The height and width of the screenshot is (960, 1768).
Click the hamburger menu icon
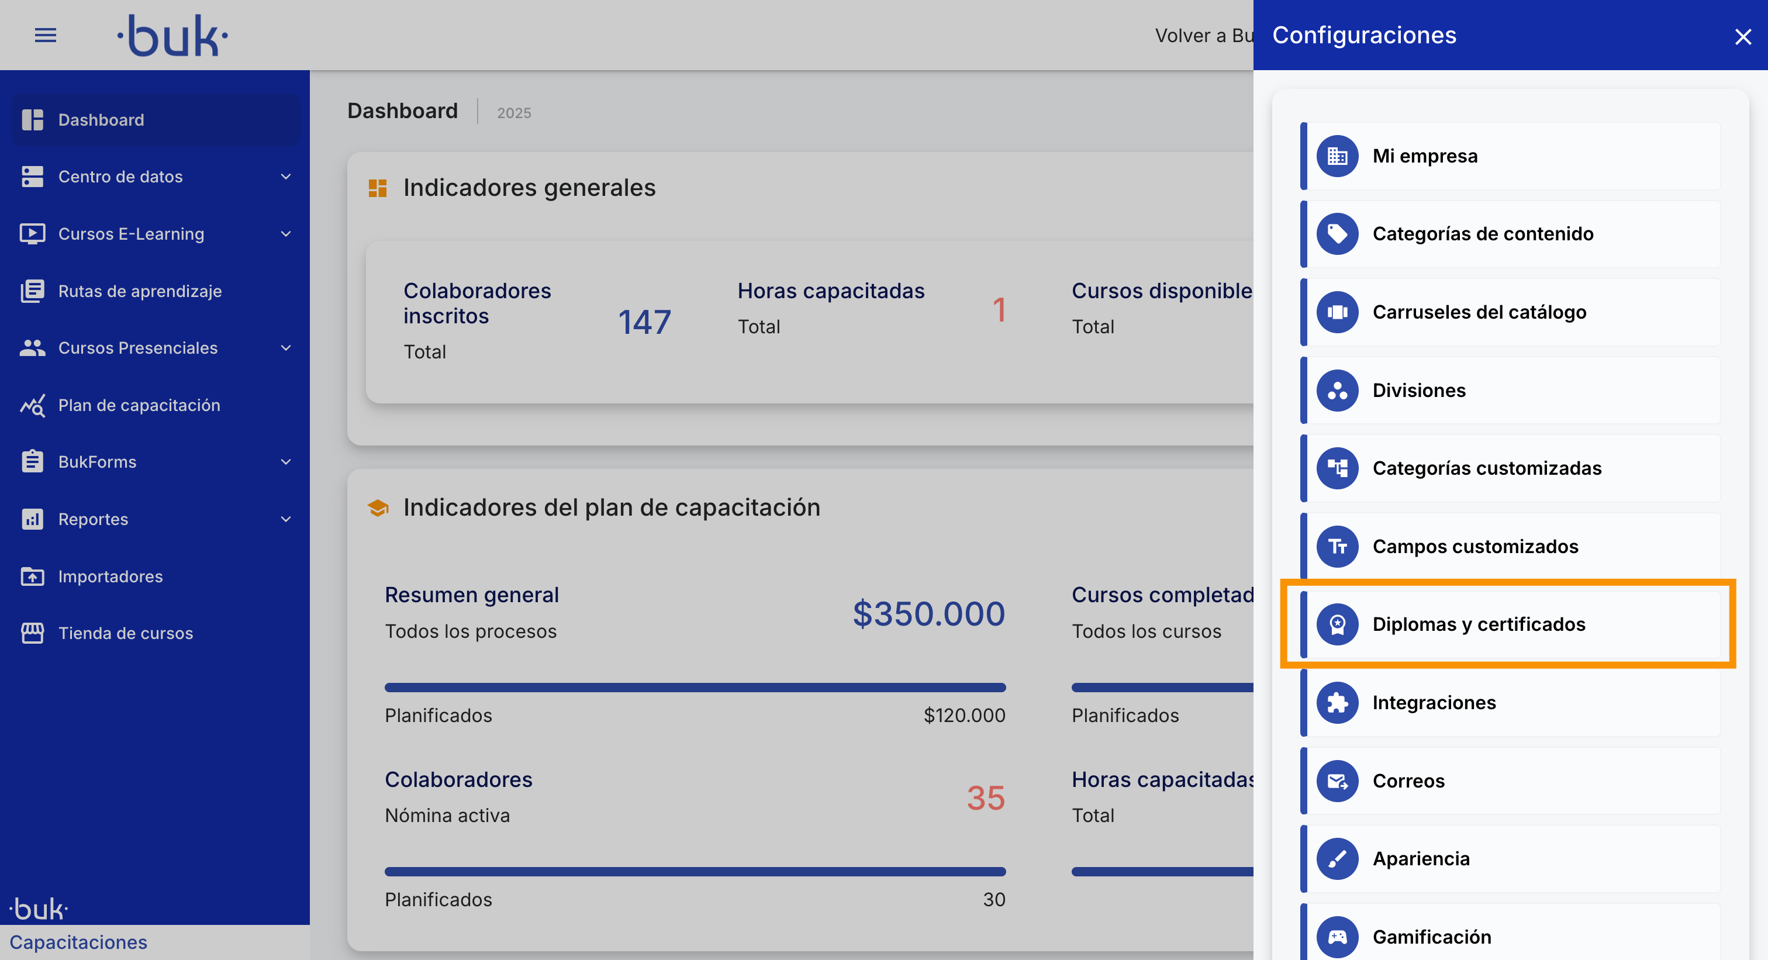pos(45,35)
